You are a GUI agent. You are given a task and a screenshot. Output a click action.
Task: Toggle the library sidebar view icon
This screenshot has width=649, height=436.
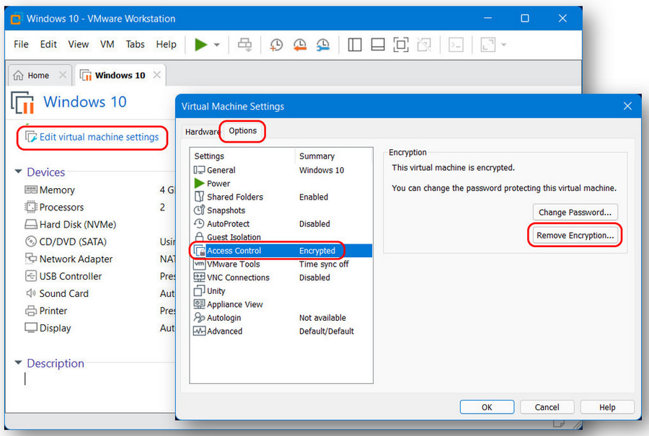pyautogui.click(x=355, y=45)
